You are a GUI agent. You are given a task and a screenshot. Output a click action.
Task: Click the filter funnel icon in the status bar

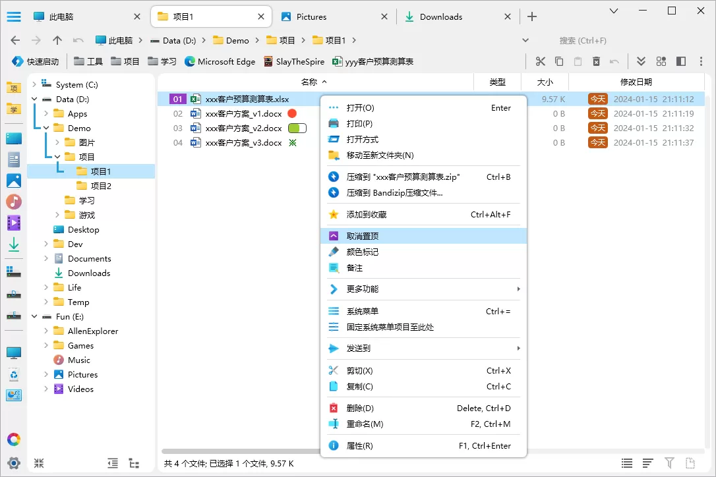[x=669, y=463]
